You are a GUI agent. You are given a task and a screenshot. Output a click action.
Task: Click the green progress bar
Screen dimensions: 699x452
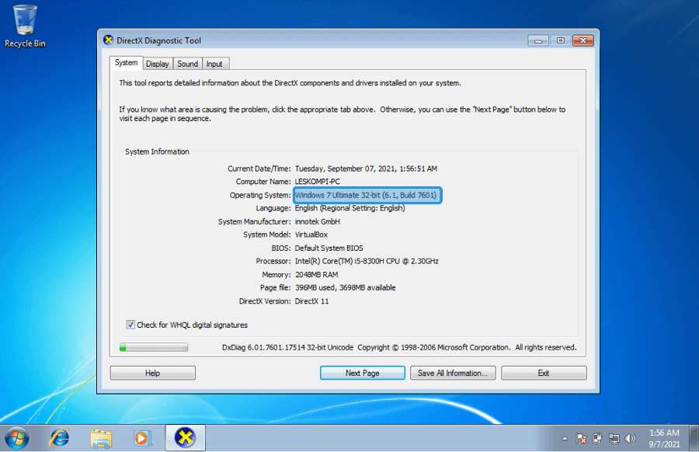coord(153,348)
